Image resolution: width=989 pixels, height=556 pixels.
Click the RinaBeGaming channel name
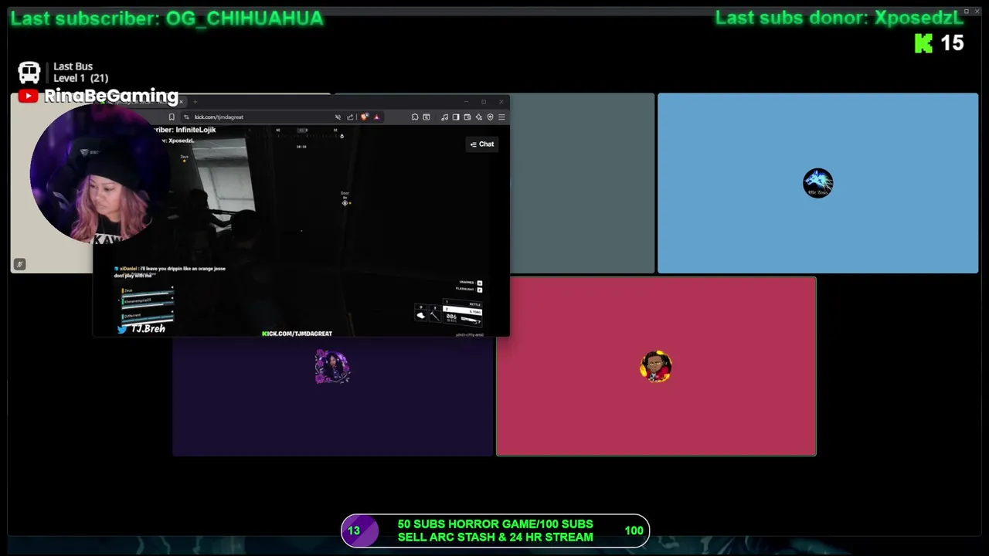[111, 96]
